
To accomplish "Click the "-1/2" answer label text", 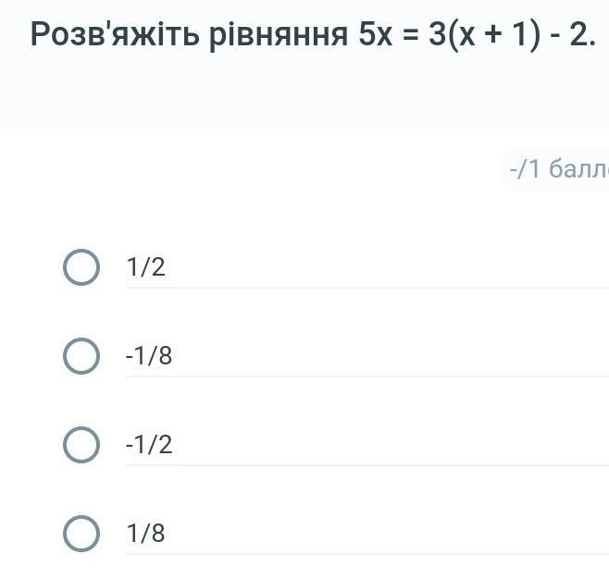I will pos(149,445).
